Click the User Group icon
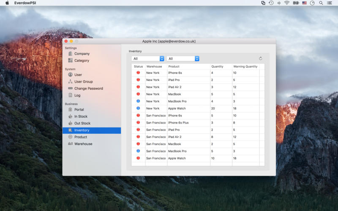Viewport: 338px width, 211px height. point(70,81)
